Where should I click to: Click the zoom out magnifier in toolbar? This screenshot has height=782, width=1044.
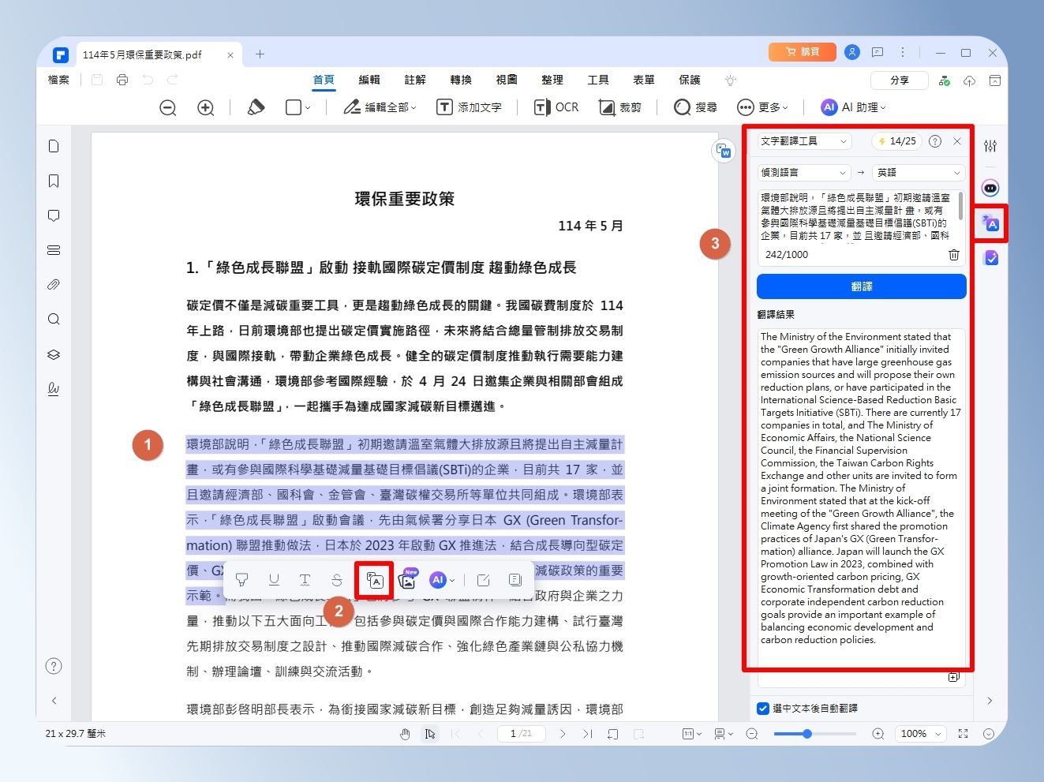click(x=167, y=108)
